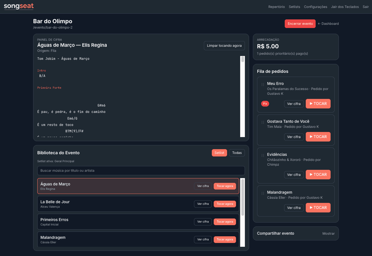View cifra for Águas de Março
372x256 pixels.
pos(203,186)
